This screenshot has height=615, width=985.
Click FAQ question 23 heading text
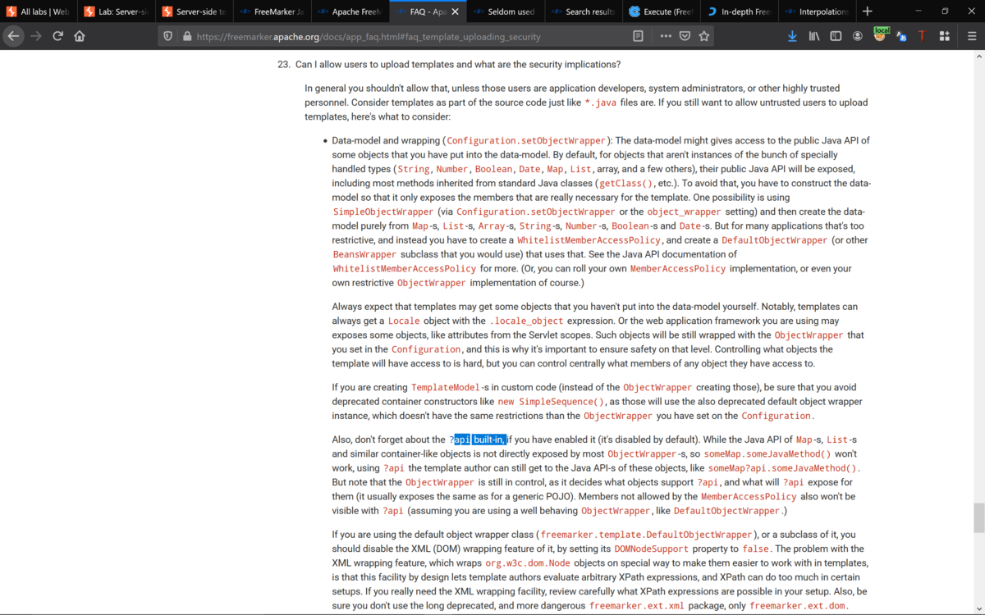tap(458, 65)
